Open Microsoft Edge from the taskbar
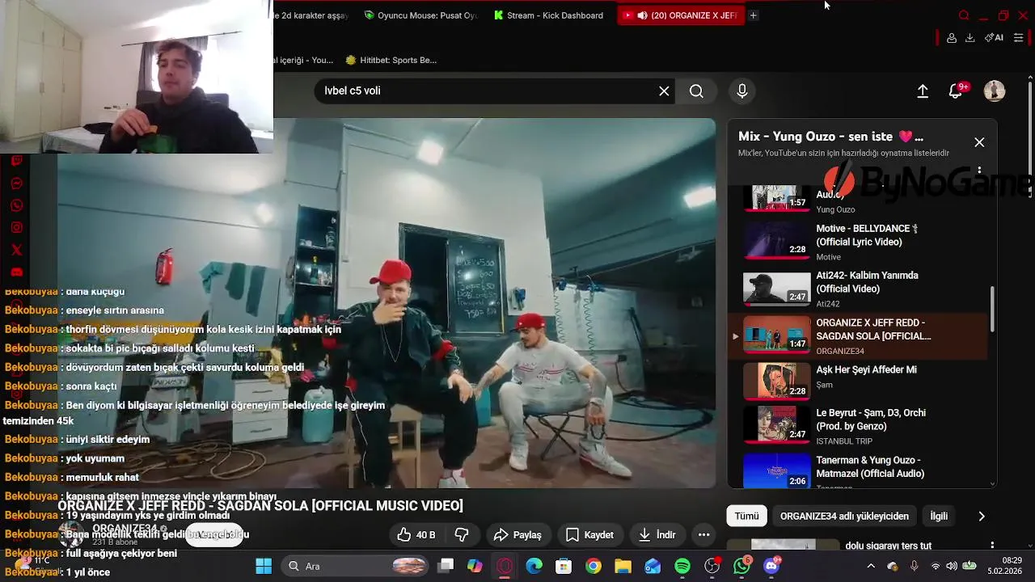 click(x=534, y=566)
